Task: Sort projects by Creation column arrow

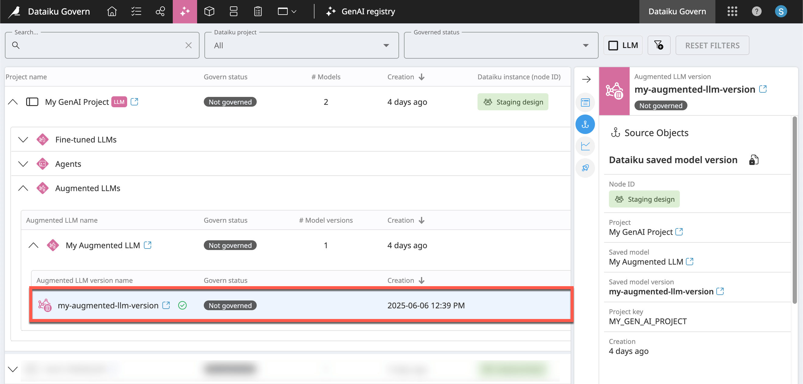Action: tap(422, 77)
